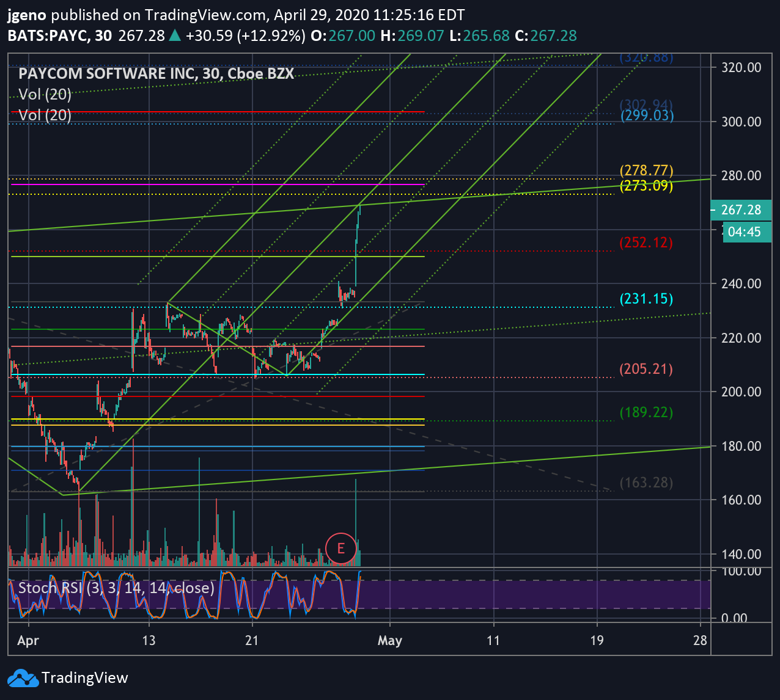Click the (163.28) gray price level label
Image resolution: width=780 pixels, height=700 pixels.
[646, 483]
